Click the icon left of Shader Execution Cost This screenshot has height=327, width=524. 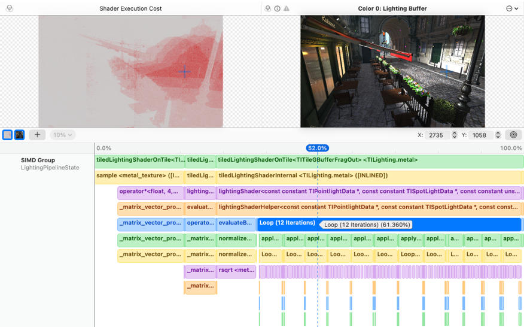pos(10,8)
